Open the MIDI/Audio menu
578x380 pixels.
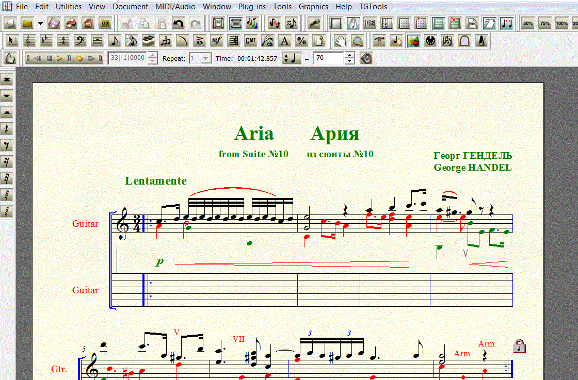[x=175, y=7]
